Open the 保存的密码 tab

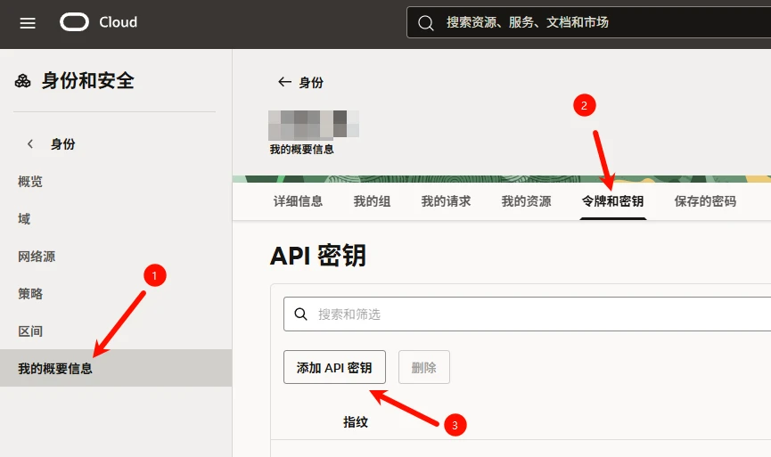point(705,201)
